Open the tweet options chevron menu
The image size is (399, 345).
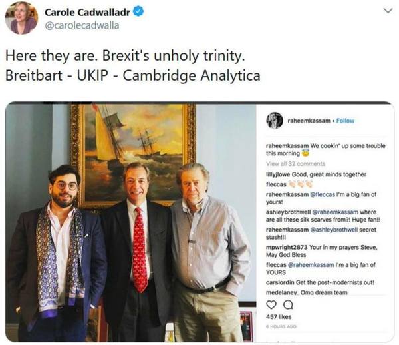click(x=388, y=11)
